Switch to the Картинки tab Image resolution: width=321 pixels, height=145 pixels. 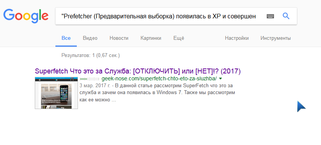click(151, 38)
